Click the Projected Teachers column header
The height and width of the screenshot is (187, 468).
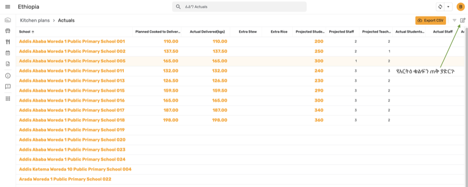(376, 32)
